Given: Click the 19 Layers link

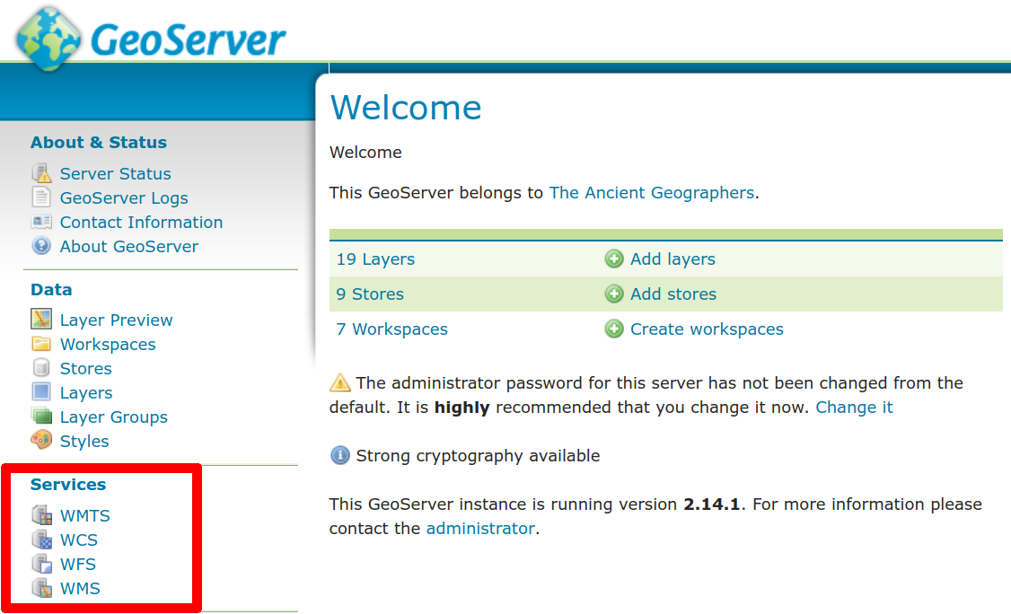Looking at the screenshot, I should [375, 259].
